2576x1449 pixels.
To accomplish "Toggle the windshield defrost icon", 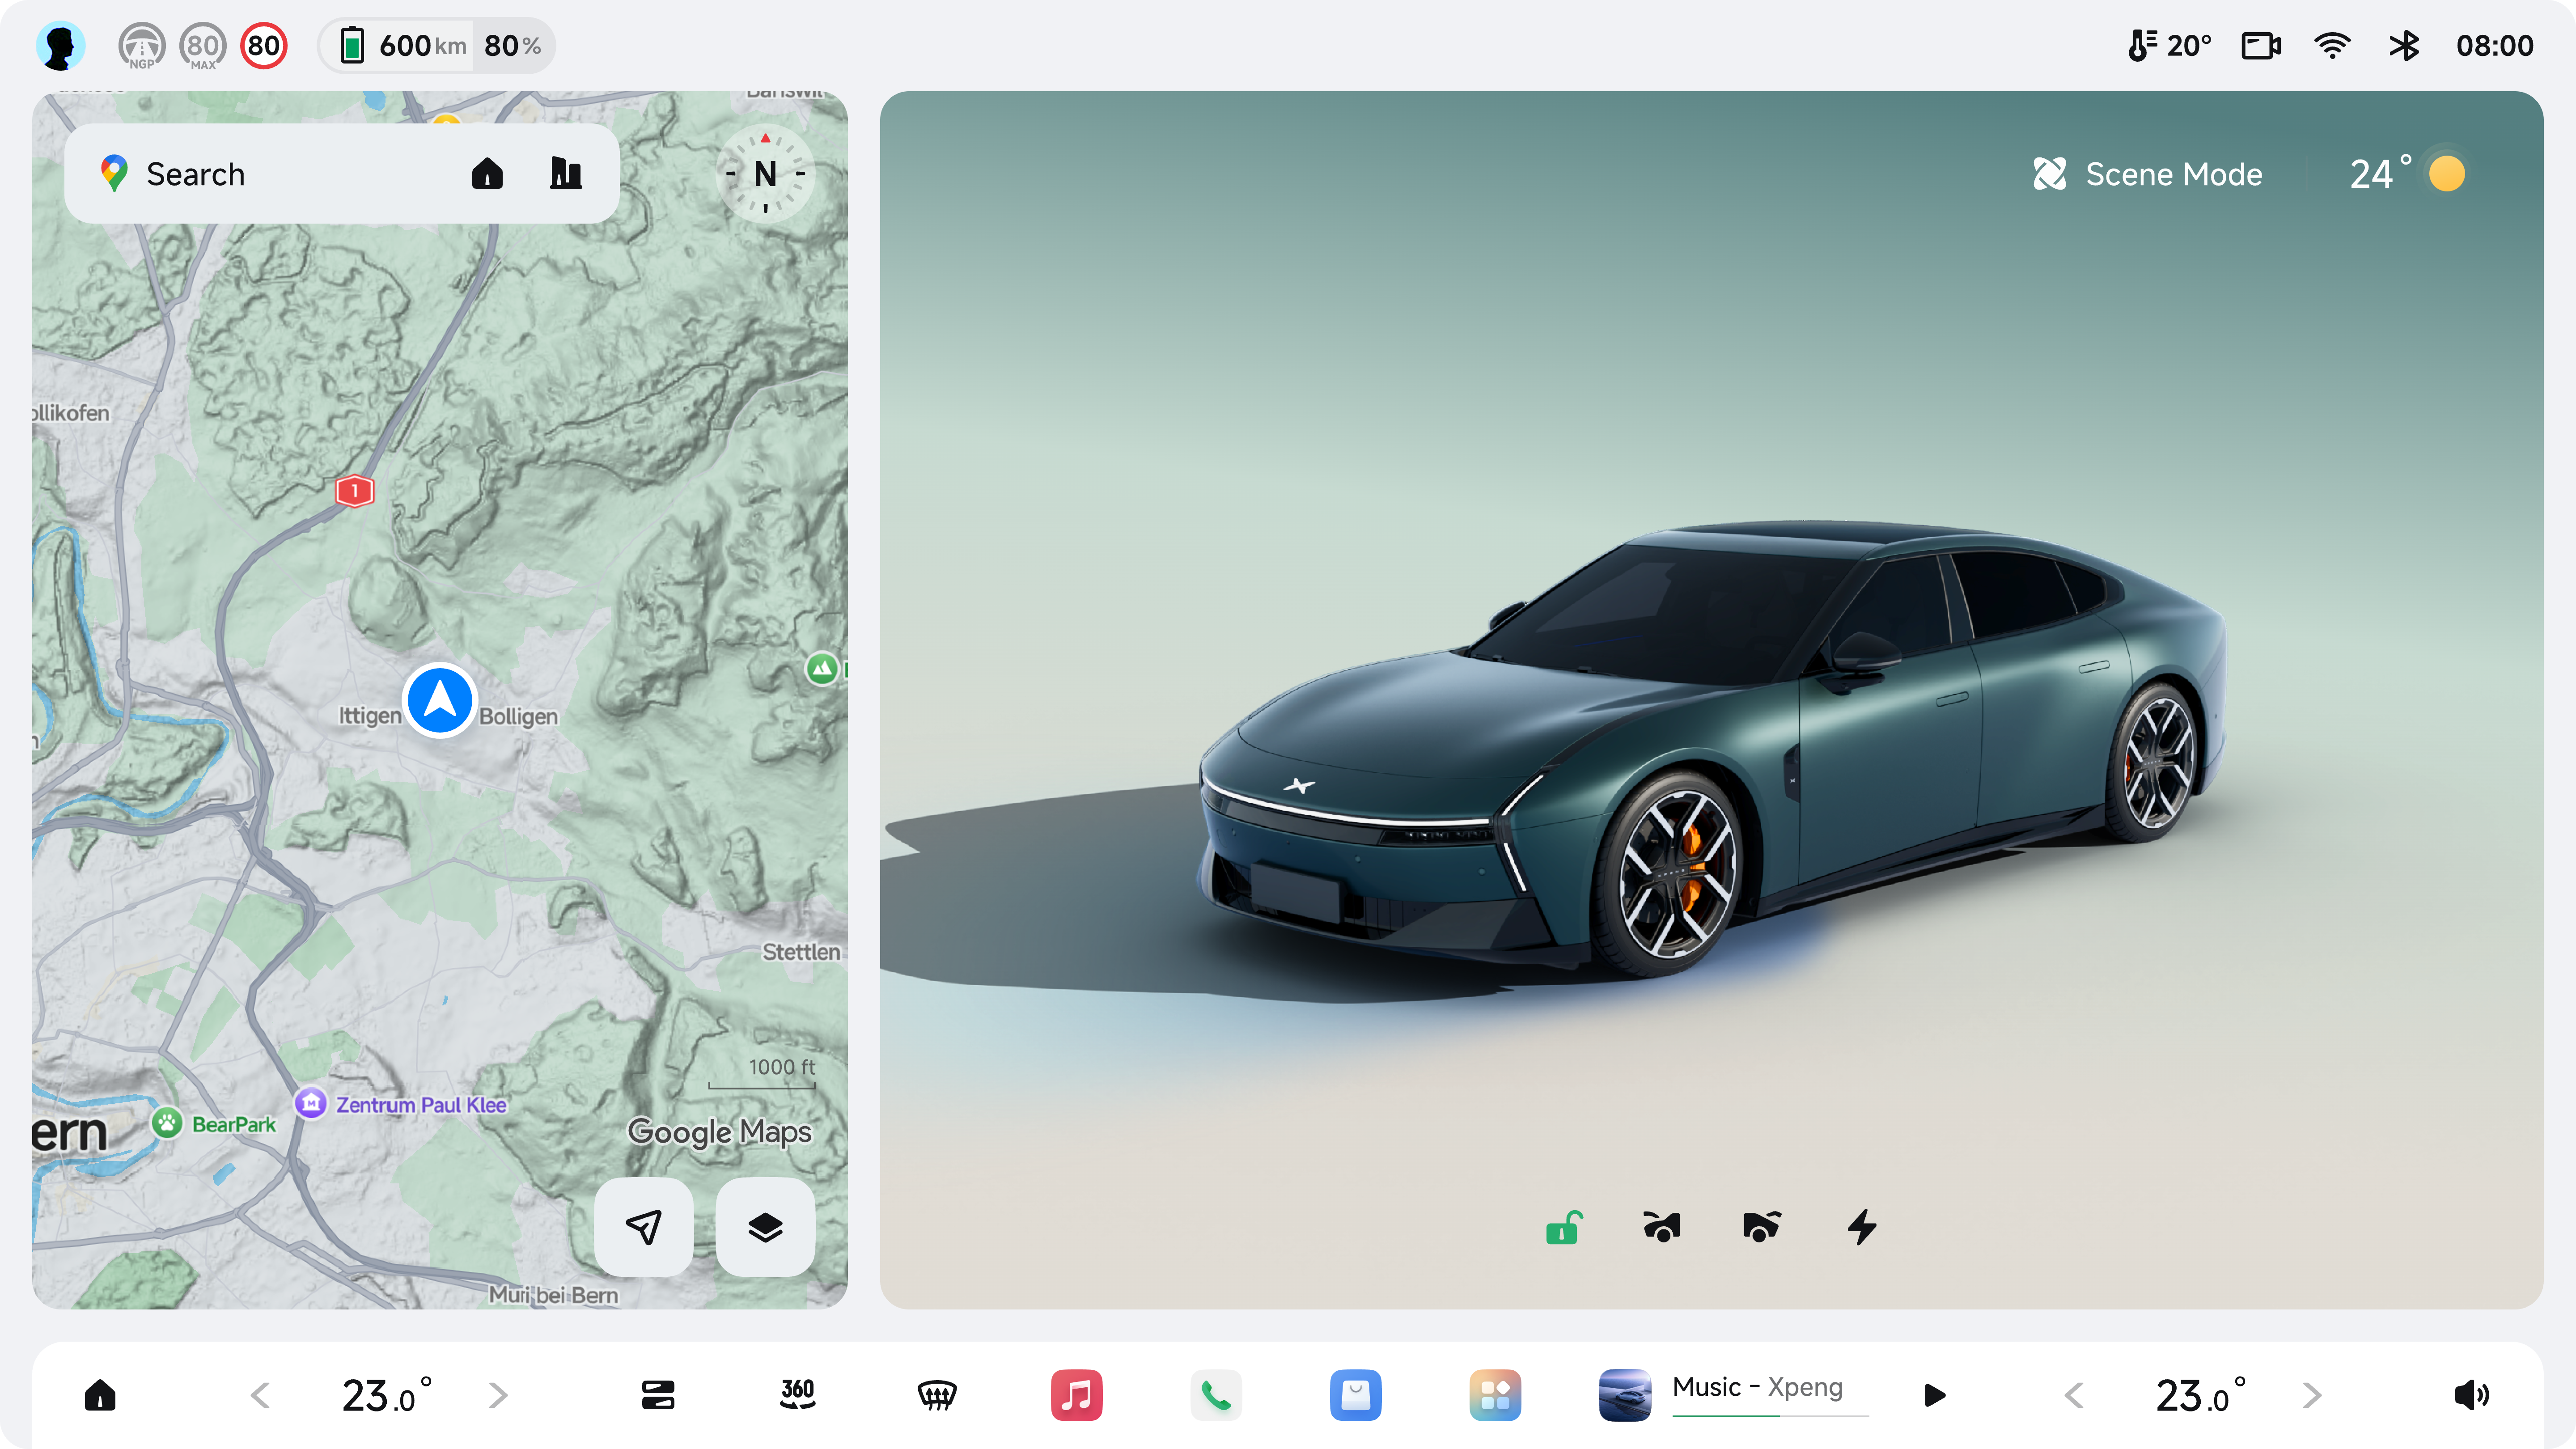I will tap(937, 1394).
